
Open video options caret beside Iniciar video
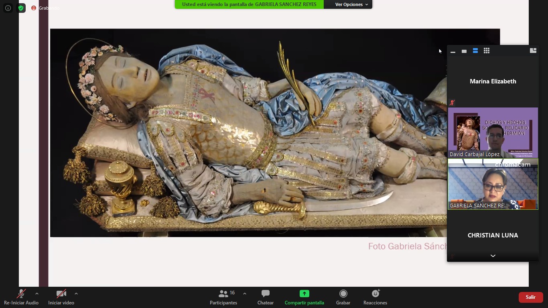(76, 294)
